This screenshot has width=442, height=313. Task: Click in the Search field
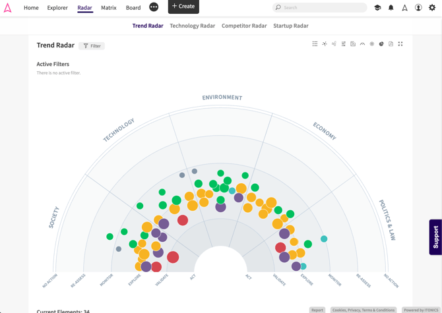pos(320,8)
